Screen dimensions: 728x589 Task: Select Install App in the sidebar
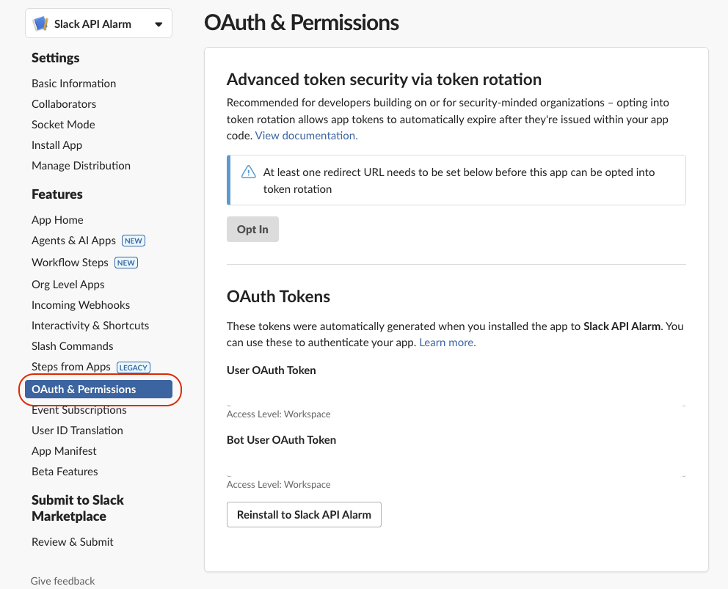(x=57, y=145)
